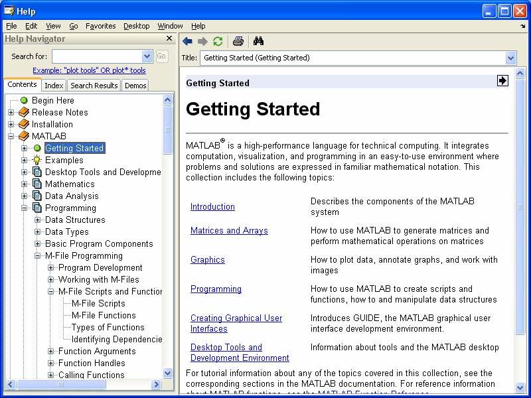Refresh the help page with green arrows
Screen dimensions: 531x398
(x=218, y=41)
